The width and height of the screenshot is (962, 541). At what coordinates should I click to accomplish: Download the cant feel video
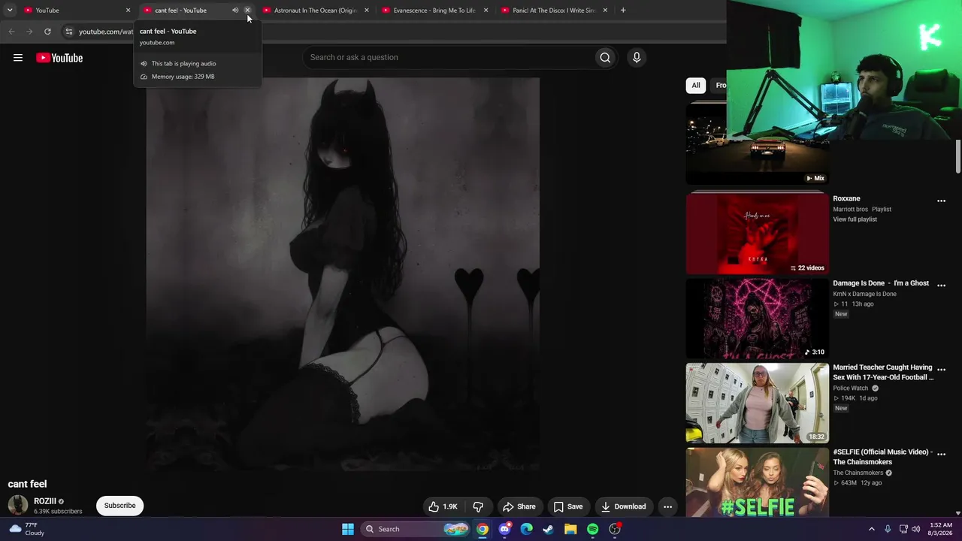(x=624, y=506)
